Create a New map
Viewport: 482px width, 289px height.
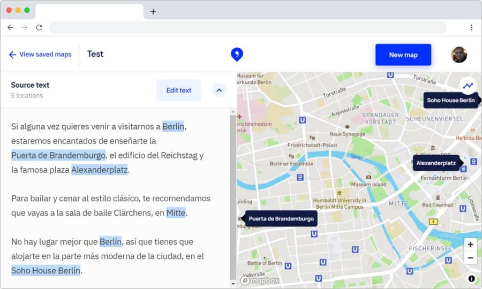click(x=403, y=55)
